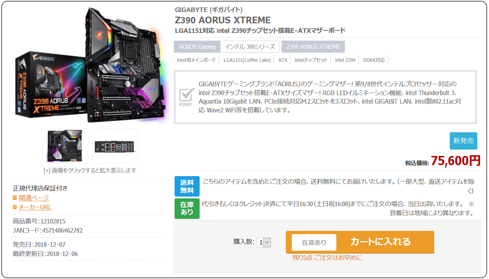Select the motherboard front view thumbnail
Viewport: 489px width, 279px height.
click(65, 146)
